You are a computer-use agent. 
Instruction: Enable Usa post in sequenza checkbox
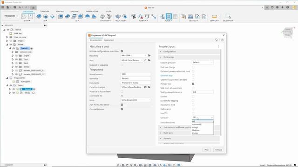pyautogui.click(x=122, y=65)
